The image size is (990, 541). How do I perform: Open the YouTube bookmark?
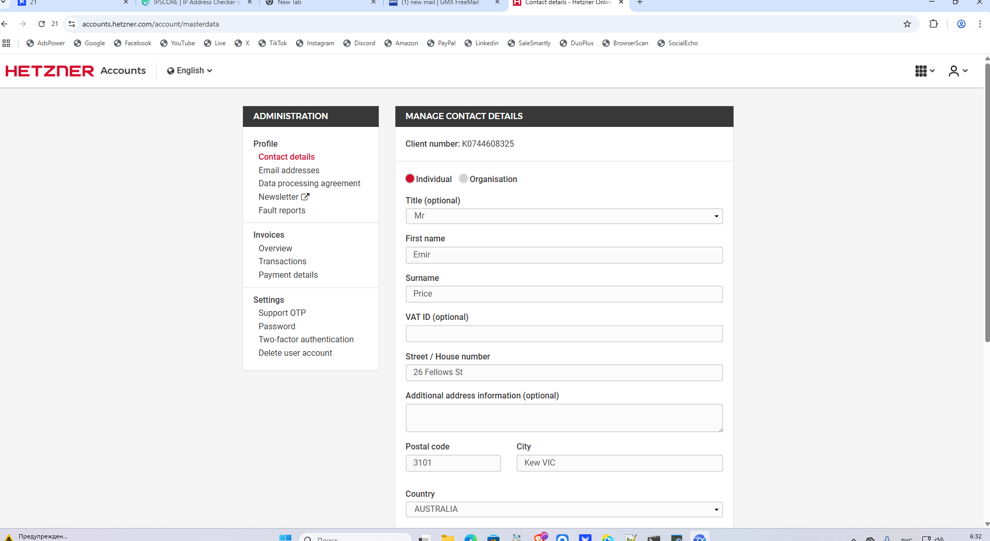coord(177,43)
